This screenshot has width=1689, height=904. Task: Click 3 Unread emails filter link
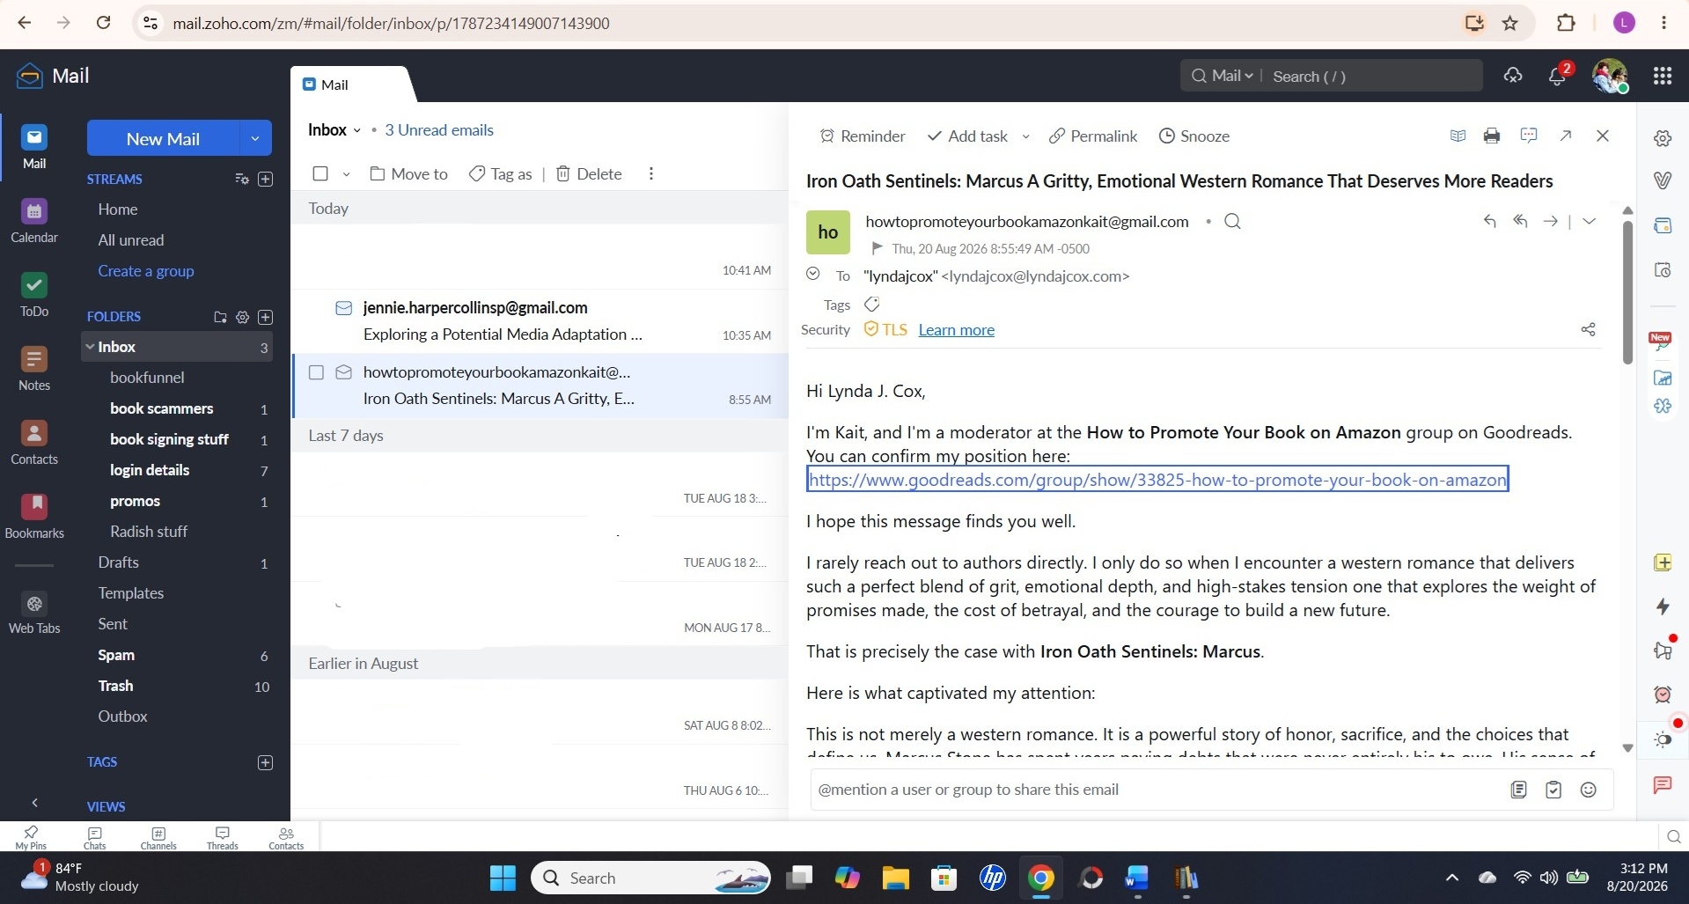(439, 130)
